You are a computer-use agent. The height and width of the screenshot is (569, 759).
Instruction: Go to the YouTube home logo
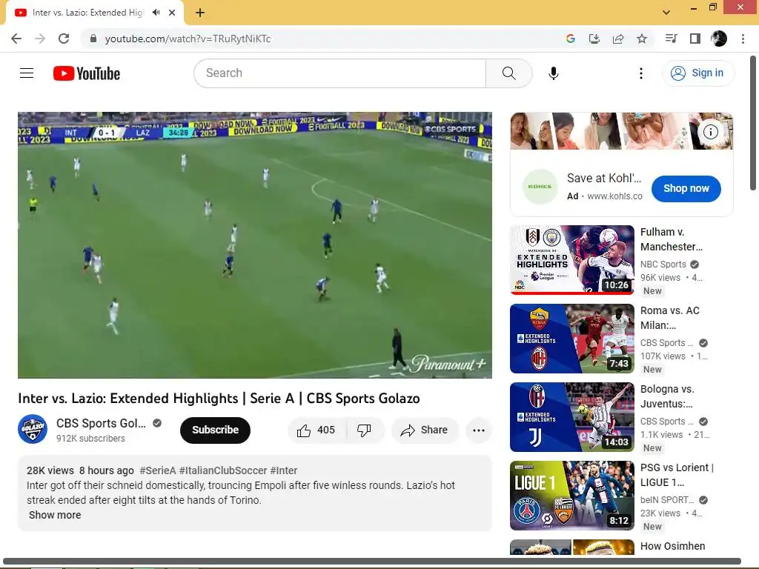[x=87, y=73]
